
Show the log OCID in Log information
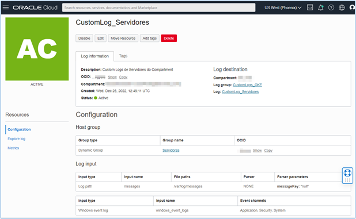click(112, 77)
